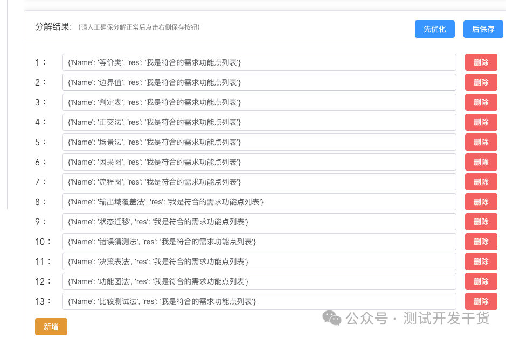The width and height of the screenshot is (506, 339).
Task: Delete the 场景法 entry
Action: pos(480,142)
